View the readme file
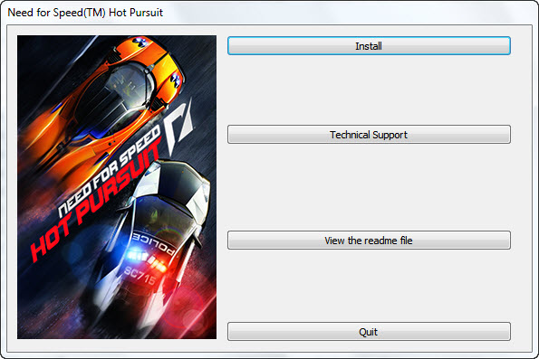The height and width of the screenshot is (359, 539). point(369,241)
